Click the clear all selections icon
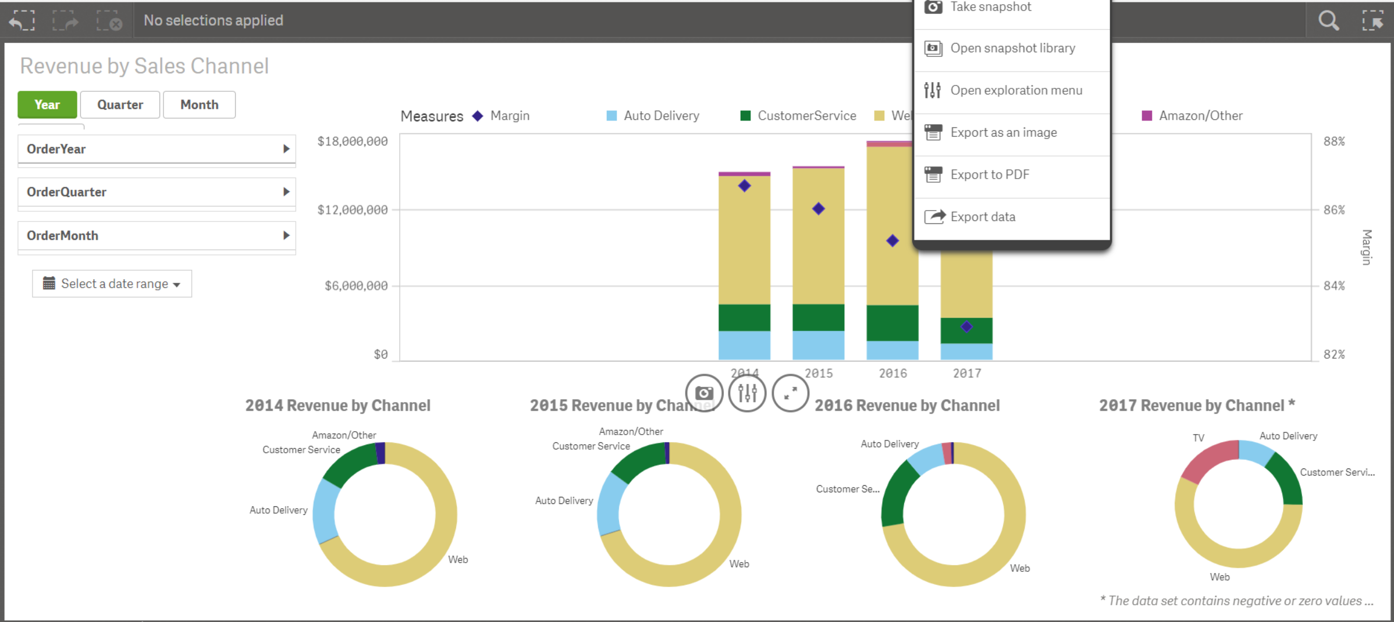 pos(109,21)
